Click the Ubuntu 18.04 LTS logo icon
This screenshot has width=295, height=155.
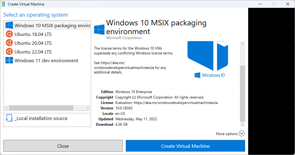[x=9, y=34]
